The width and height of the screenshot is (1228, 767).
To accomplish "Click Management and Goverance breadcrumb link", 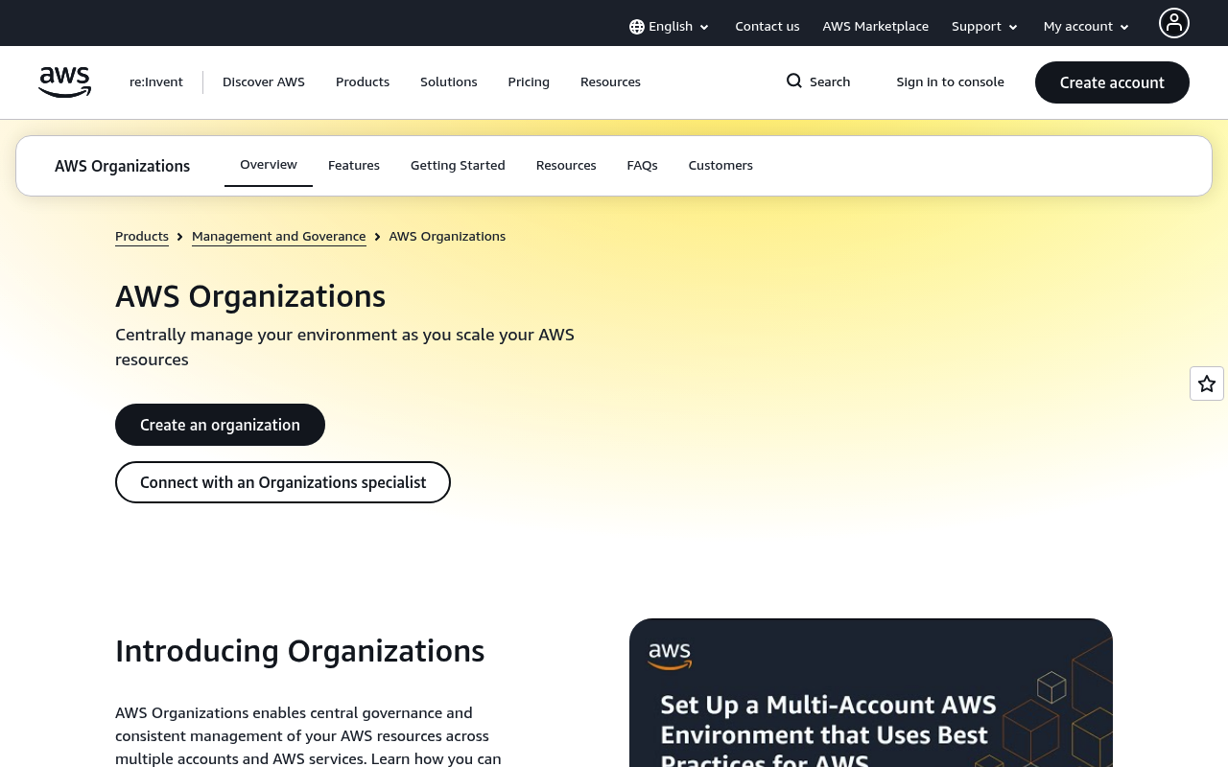I will point(279,237).
